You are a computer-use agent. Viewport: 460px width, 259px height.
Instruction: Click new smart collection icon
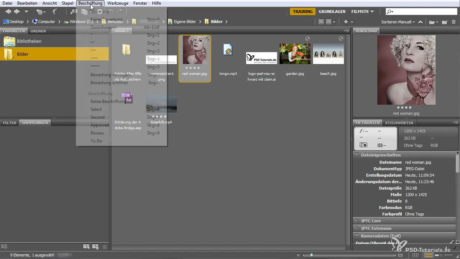95,247
